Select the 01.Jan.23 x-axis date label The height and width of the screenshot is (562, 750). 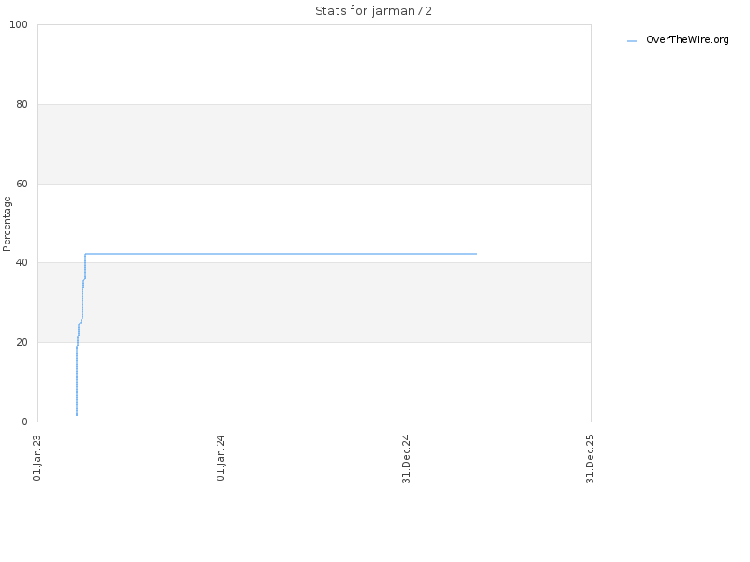point(37,457)
